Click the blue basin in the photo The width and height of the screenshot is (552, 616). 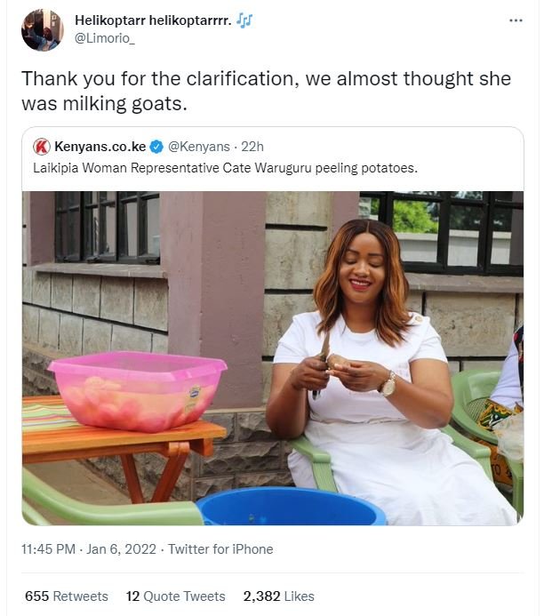[x=290, y=508]
